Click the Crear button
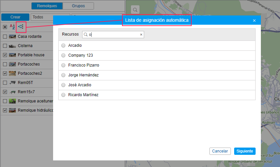 (x=16, y=17)
